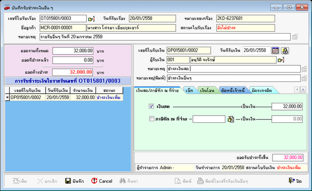Click เลขที่ใบรับเงิน column header in grid

(x=28, y=91)
